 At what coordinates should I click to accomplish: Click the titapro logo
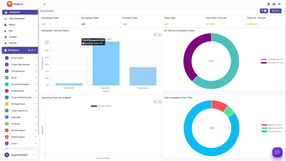tap(15, 4)
